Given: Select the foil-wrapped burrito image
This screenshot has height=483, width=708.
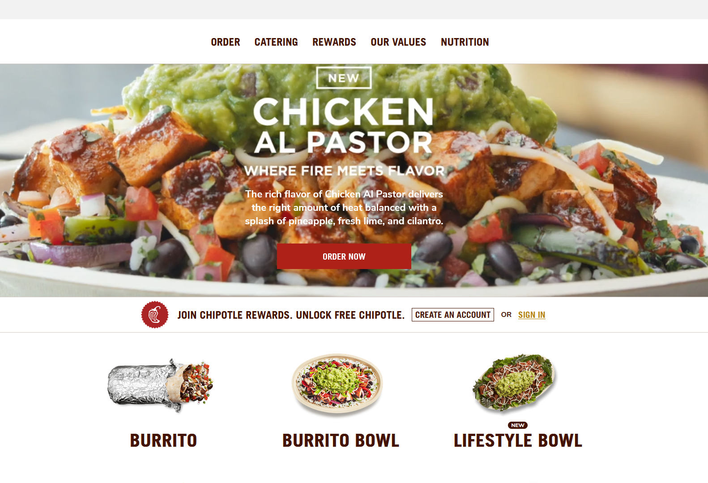Looking at the screenshot, I should (x=160, y=385).
